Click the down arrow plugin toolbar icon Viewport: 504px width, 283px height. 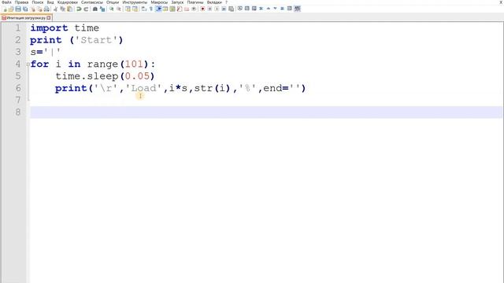pyautogui.click(x=275, y=9)
